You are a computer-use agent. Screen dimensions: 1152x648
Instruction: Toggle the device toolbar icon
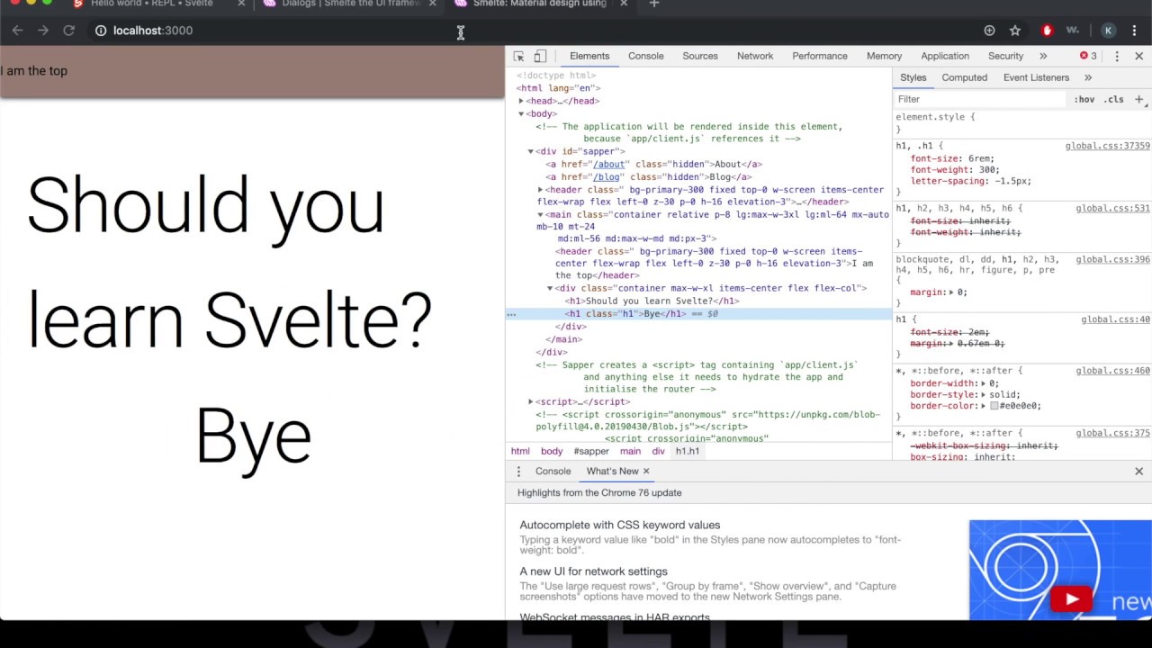pos(540,56)
